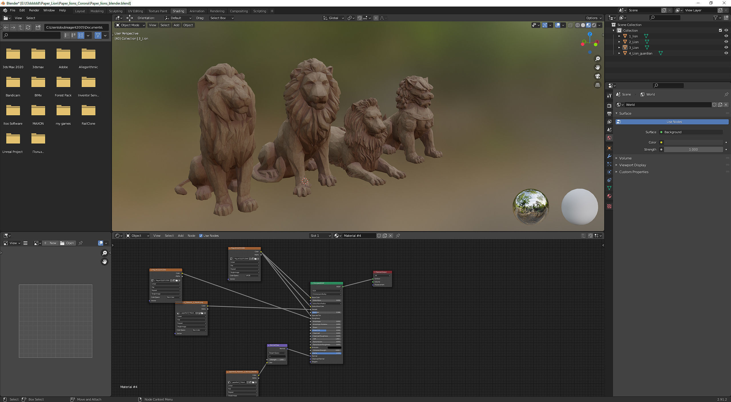This screenshot has width=731, height=402.
Task: Unlink the Material #4 datablock
Action: pyautogui.click(x=390, y=236)
